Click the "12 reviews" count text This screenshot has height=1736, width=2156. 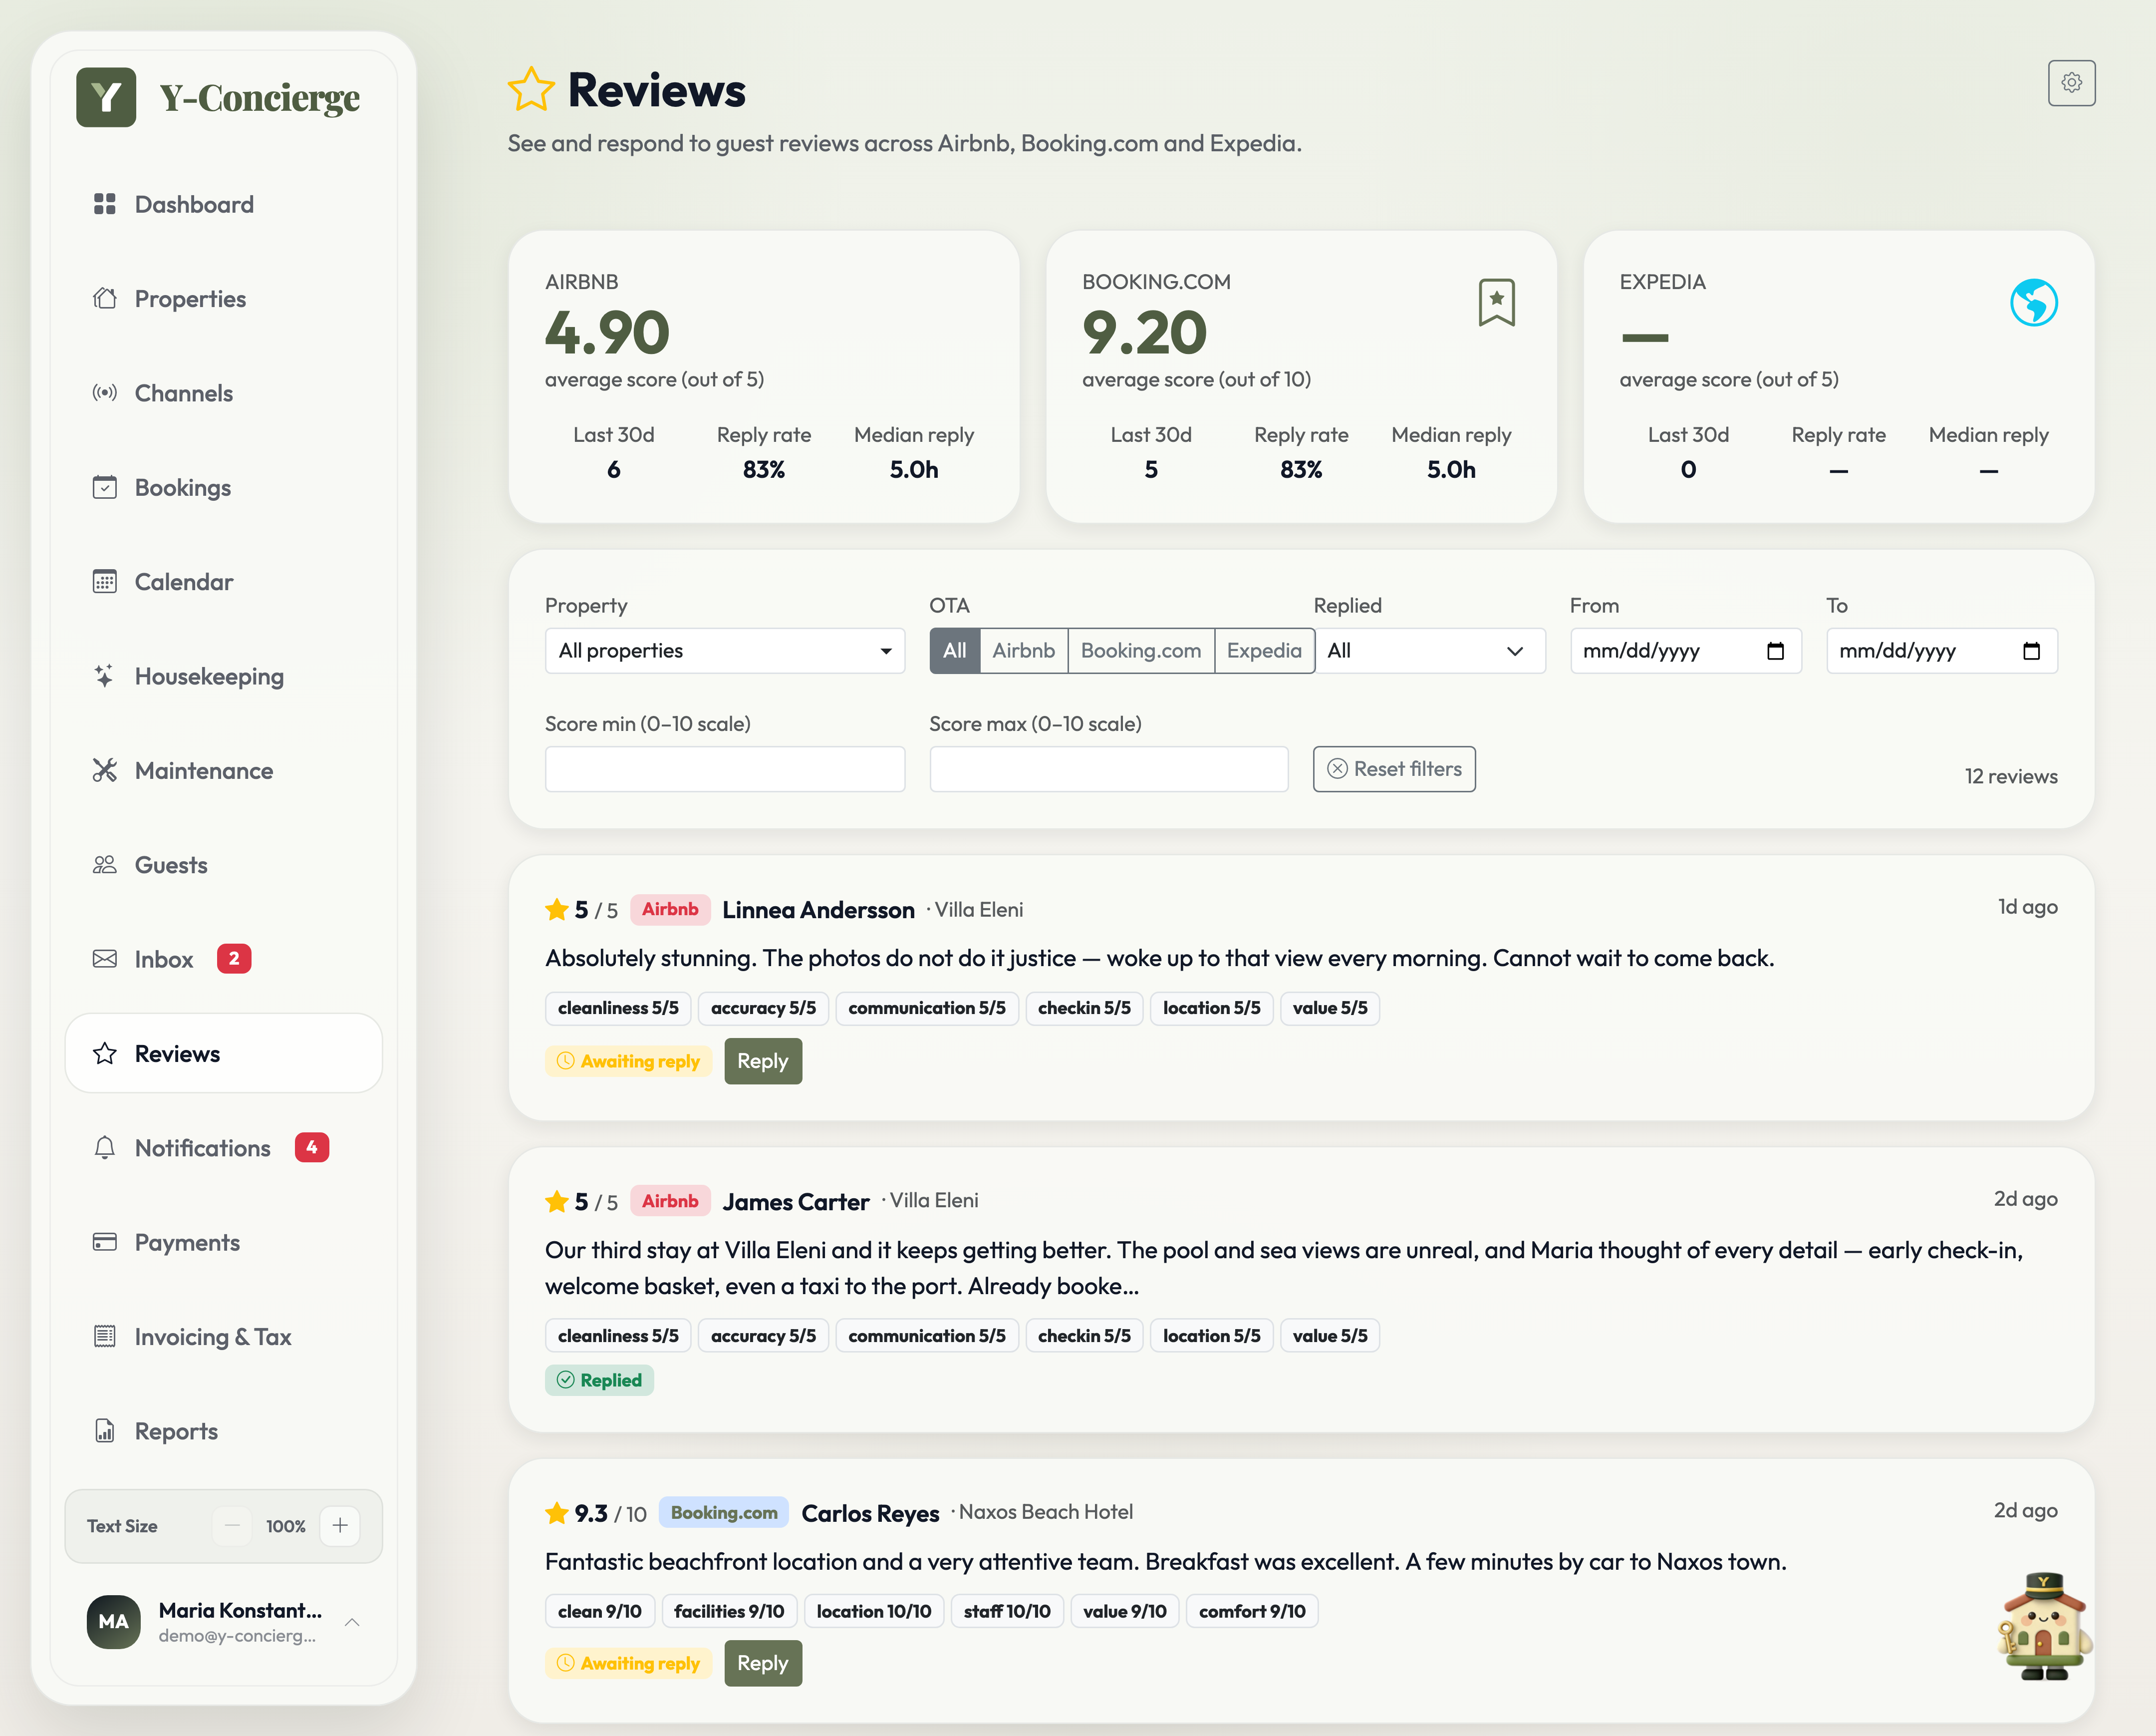(2011, 776)
